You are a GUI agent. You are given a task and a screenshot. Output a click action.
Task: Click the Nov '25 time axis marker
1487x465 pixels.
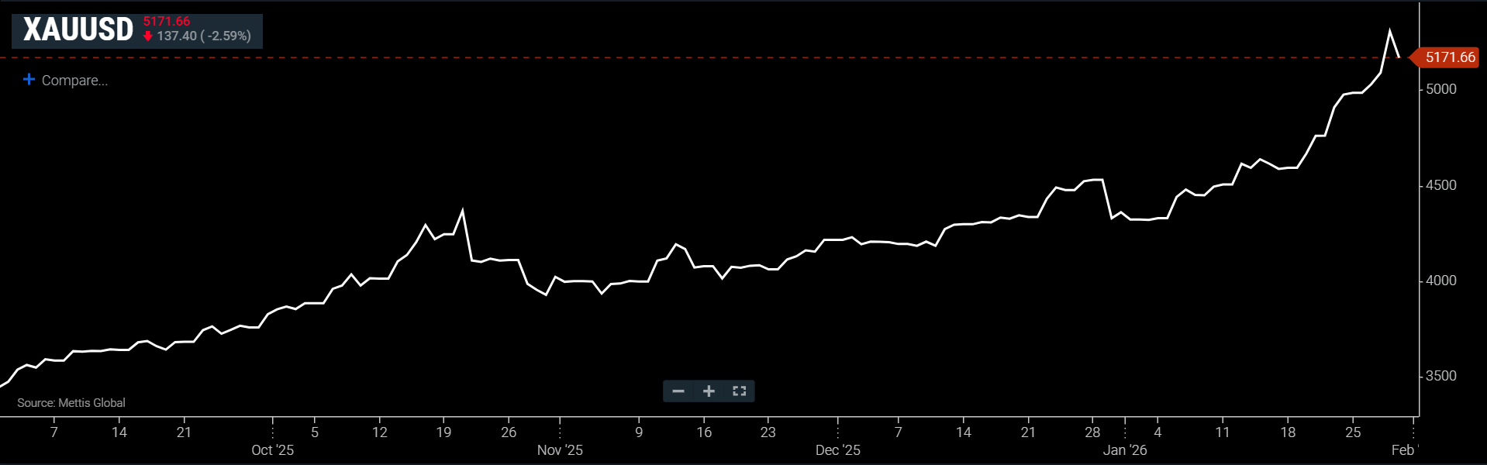click(x=560, y=450)
